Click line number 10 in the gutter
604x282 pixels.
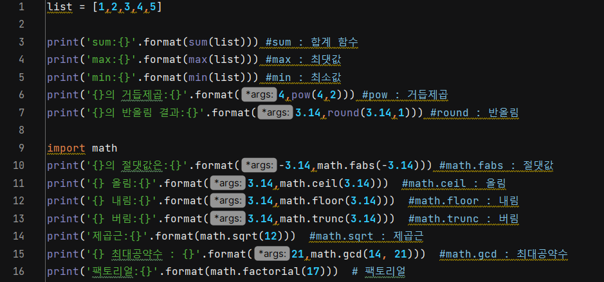pyautogui.click(x=19, y=166)
